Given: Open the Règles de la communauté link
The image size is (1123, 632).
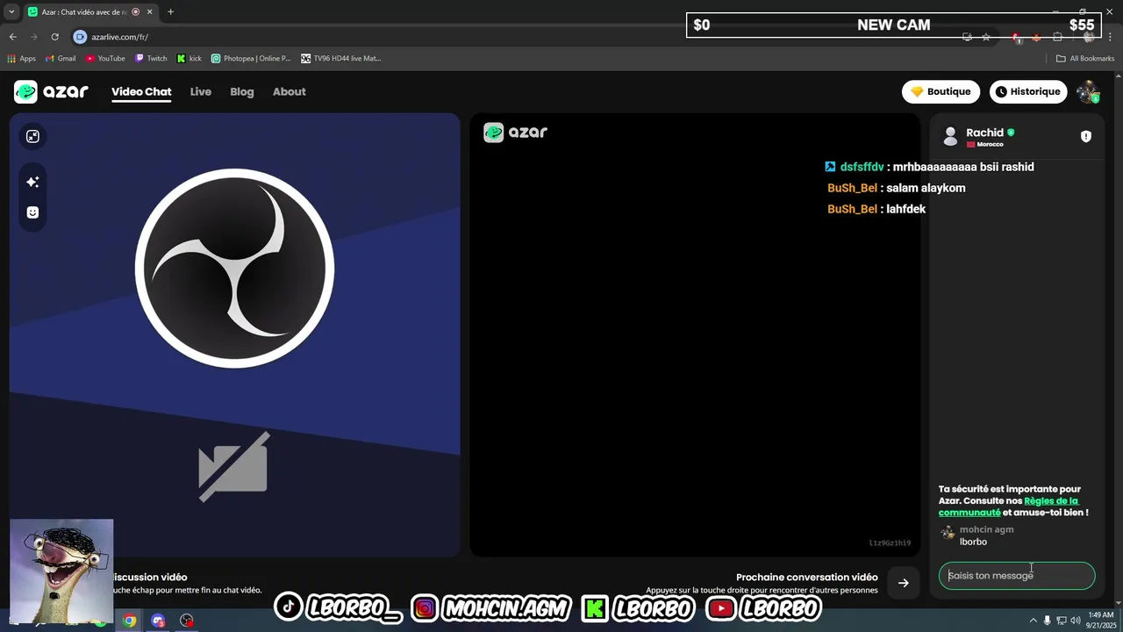Looking at the screenshot, I should tap(1008, 506).
